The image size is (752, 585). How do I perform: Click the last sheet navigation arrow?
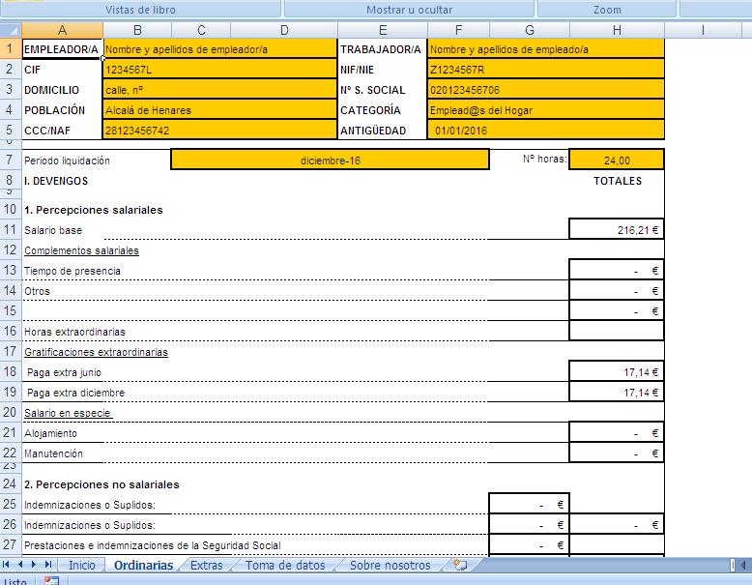[x=47, y=565]
